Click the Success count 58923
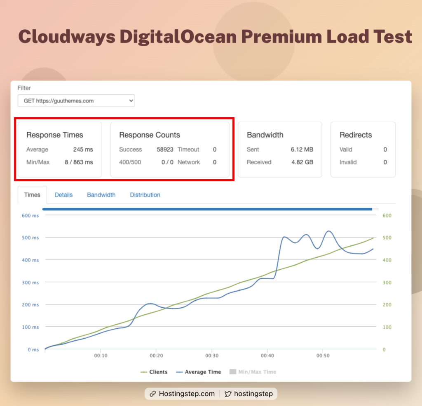Screen dimensions: 422x406 click(165, 150)
